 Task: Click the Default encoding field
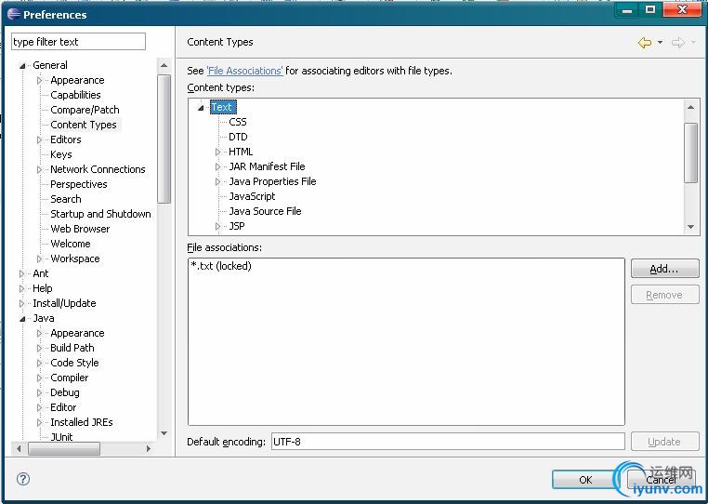point(448,442)
